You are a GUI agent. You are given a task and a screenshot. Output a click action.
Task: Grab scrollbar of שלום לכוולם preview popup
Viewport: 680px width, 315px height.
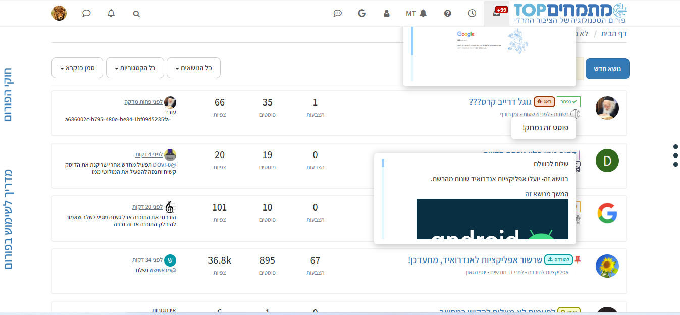tap(383, 163)
